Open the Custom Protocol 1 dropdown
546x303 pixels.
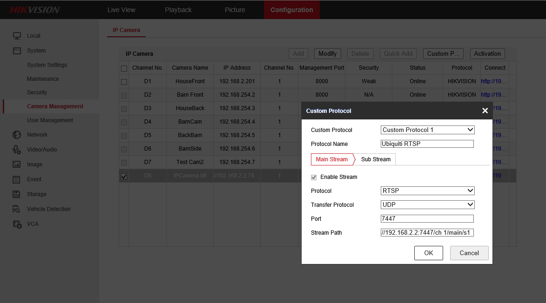tap(427, 130)
